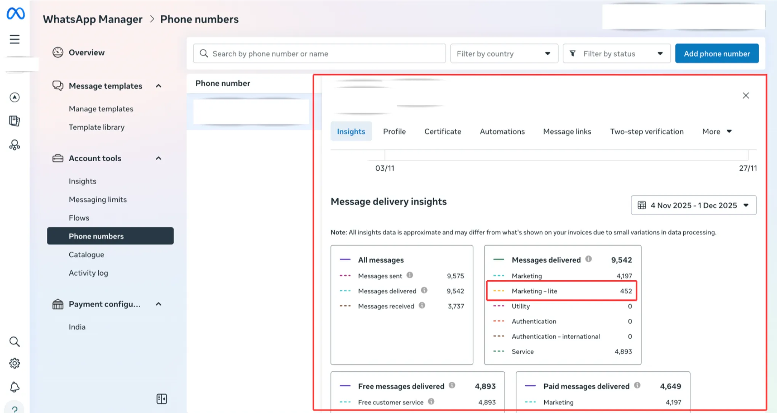This screenshot has height=413, width=777.
Task: Open the Filter by status dropdown
Action: tap(617, 54)
